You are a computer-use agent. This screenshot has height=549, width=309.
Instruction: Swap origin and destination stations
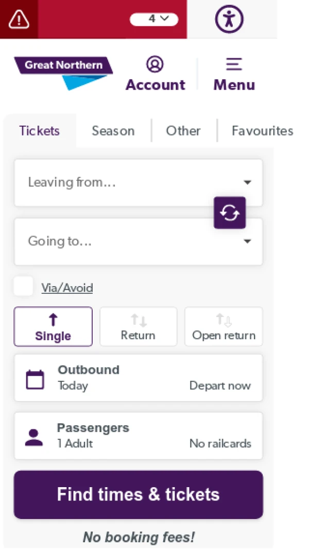230,212
